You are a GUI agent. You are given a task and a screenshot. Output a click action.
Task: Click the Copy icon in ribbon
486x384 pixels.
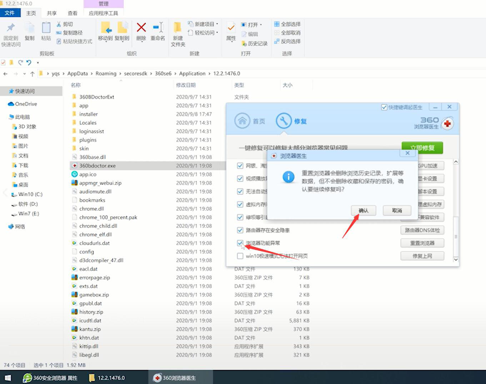click(30, 28)
